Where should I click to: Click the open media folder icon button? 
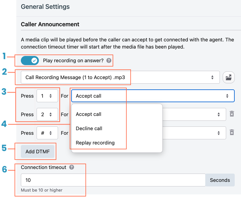coord(228,77)
